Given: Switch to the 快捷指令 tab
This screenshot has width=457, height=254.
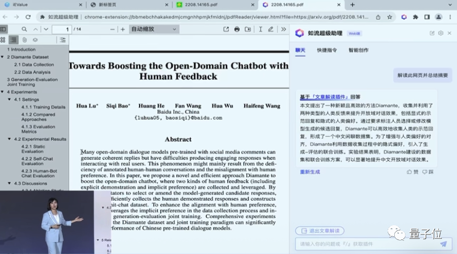Looking at the screenshot, I should tap(327, 50).
